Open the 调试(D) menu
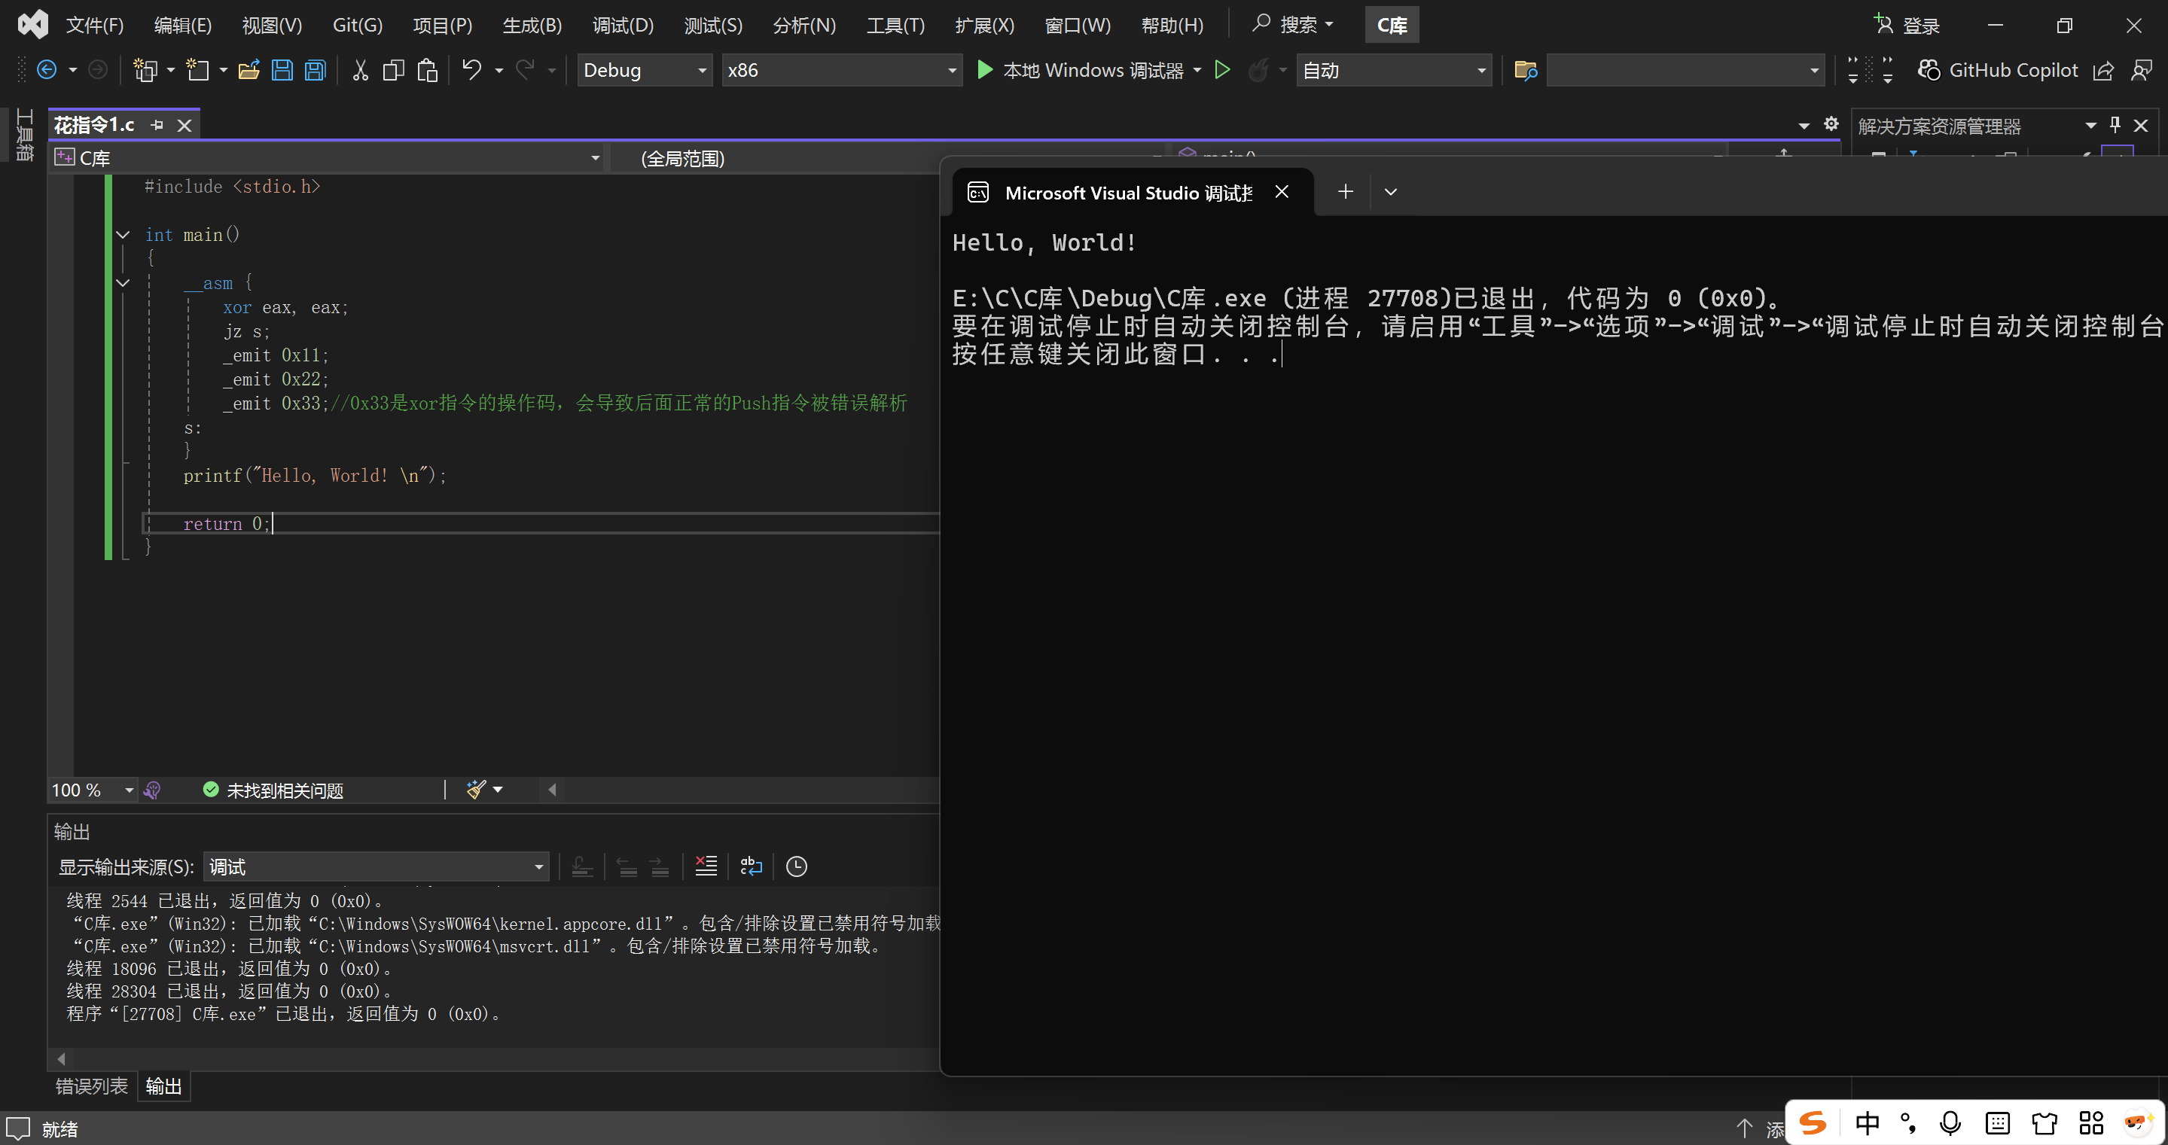Viewport: 2168px width, 1145px height. point(622,26)
